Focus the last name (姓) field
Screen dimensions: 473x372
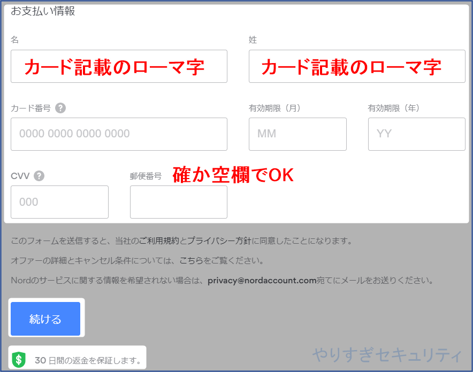357,66
